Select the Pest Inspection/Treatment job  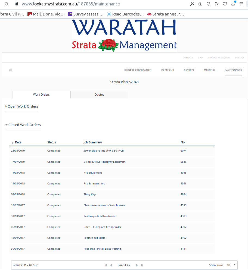click(x=100, y=216)
